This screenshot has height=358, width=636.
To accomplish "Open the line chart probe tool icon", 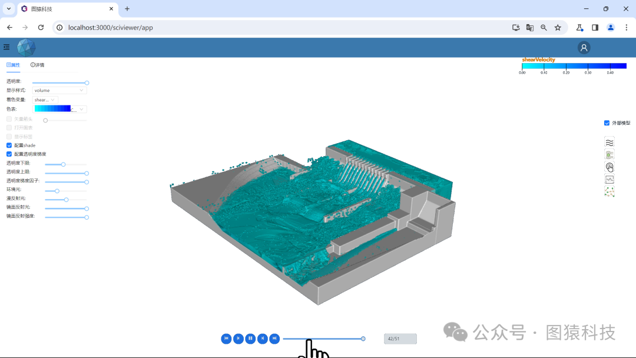I will (x=609, y=179).
